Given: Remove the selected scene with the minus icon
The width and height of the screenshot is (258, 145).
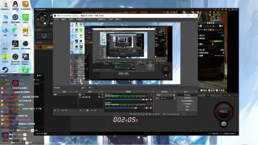Looking at the screenshot, I should pyautogui.click(x=58, y=110).
